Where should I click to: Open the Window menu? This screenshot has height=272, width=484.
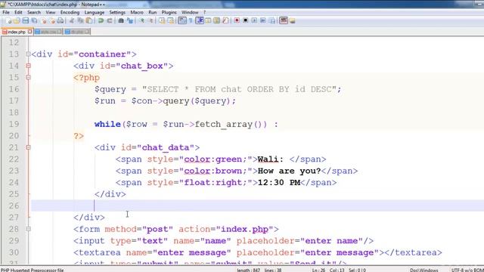click(x=190, y=12)
